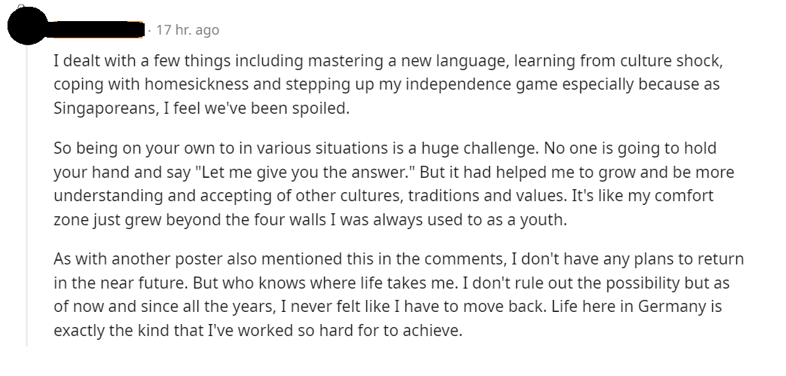This screenshot has height=376, width=786.
Task: Click the commenter's blacked-out round avatar
Action: click(x=27, y=28)
